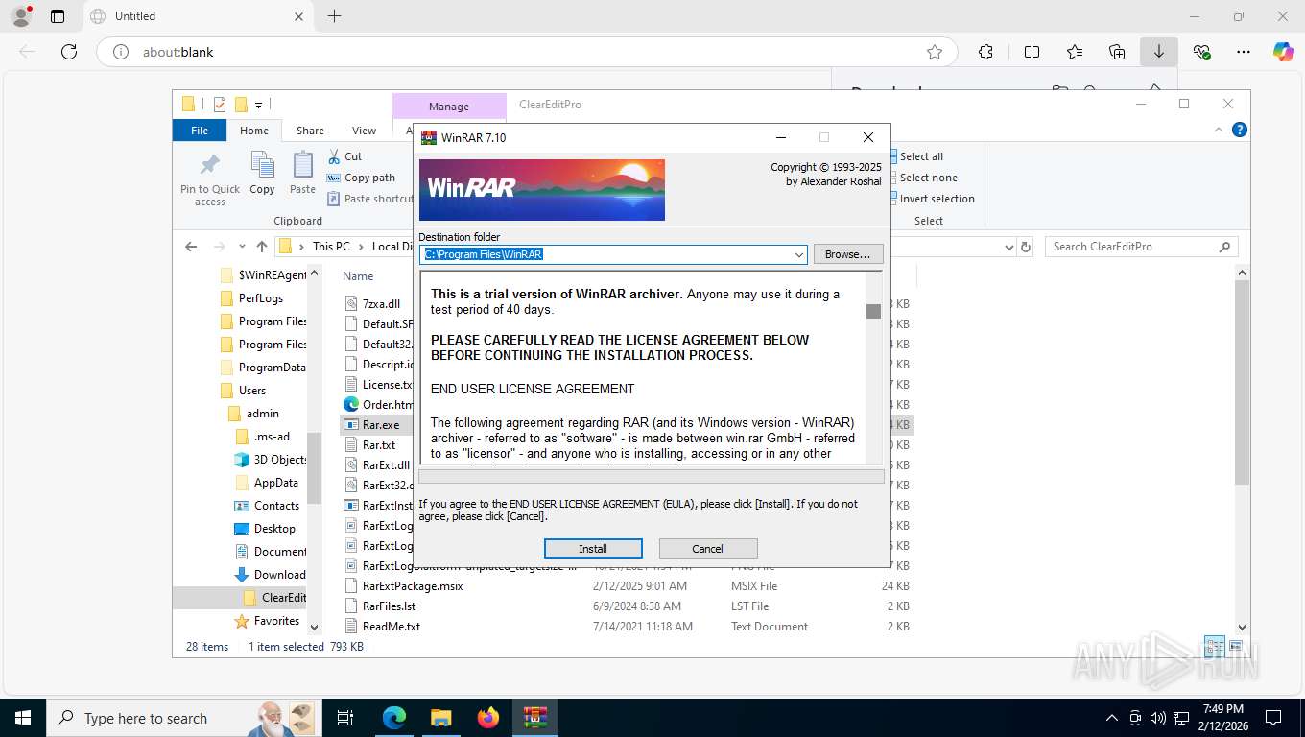The width and height of the screenshot is (1305, 737).
Task: Open recent locations dropdown in Explorer
Action: (x=242, y=247)
